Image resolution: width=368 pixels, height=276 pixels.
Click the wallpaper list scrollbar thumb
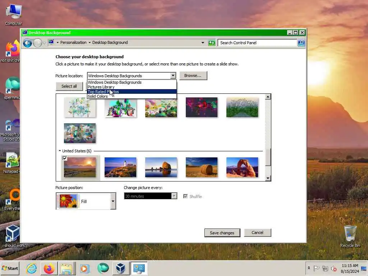pos(268,157)
